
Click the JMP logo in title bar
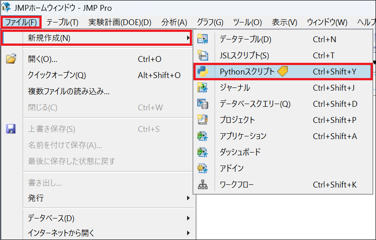[x=6, y=7]
